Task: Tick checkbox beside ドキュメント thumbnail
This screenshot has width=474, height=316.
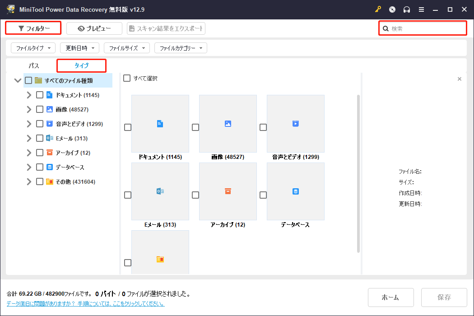Action: tap(128, 127)
